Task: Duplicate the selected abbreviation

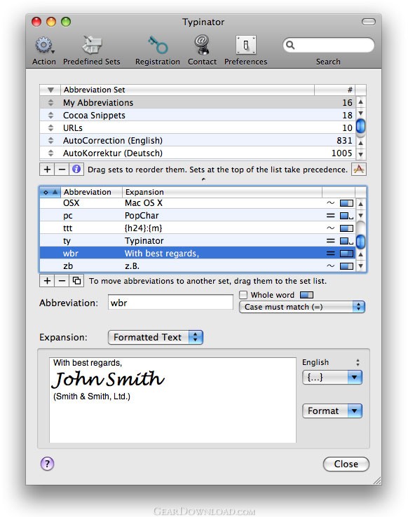Action: point(76,281)
